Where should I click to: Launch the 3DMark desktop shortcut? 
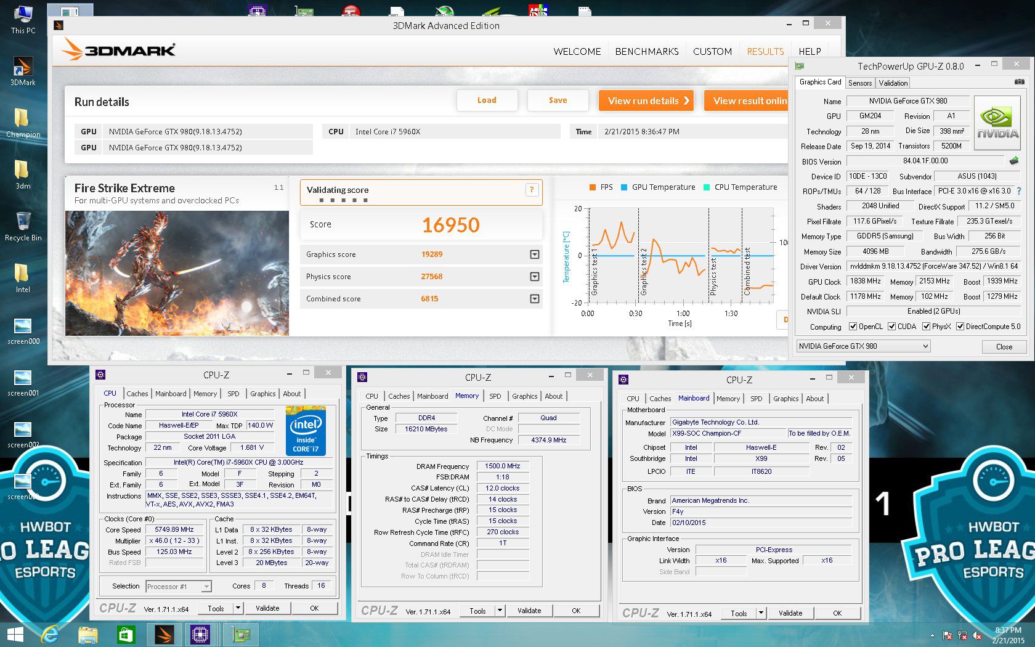[23, 70]
